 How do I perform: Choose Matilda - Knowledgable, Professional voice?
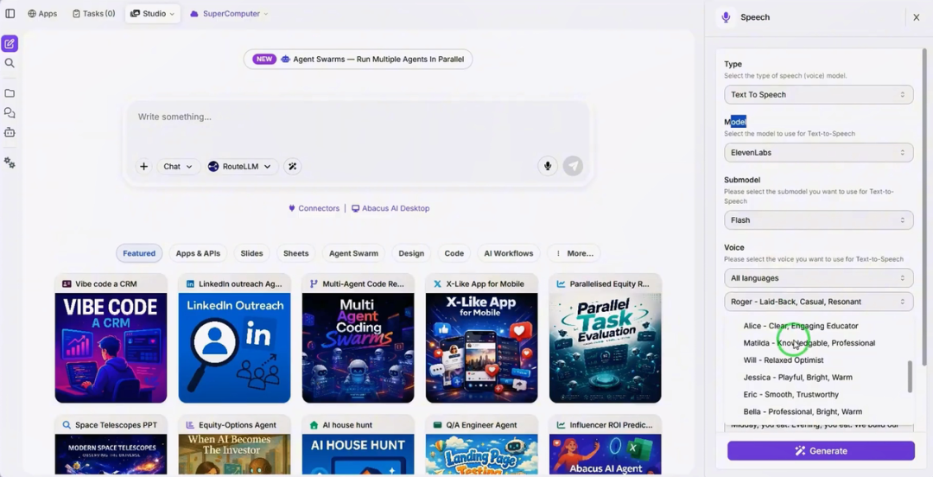(819, 343)
